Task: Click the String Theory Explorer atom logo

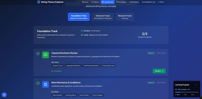Action: (39, 2)
